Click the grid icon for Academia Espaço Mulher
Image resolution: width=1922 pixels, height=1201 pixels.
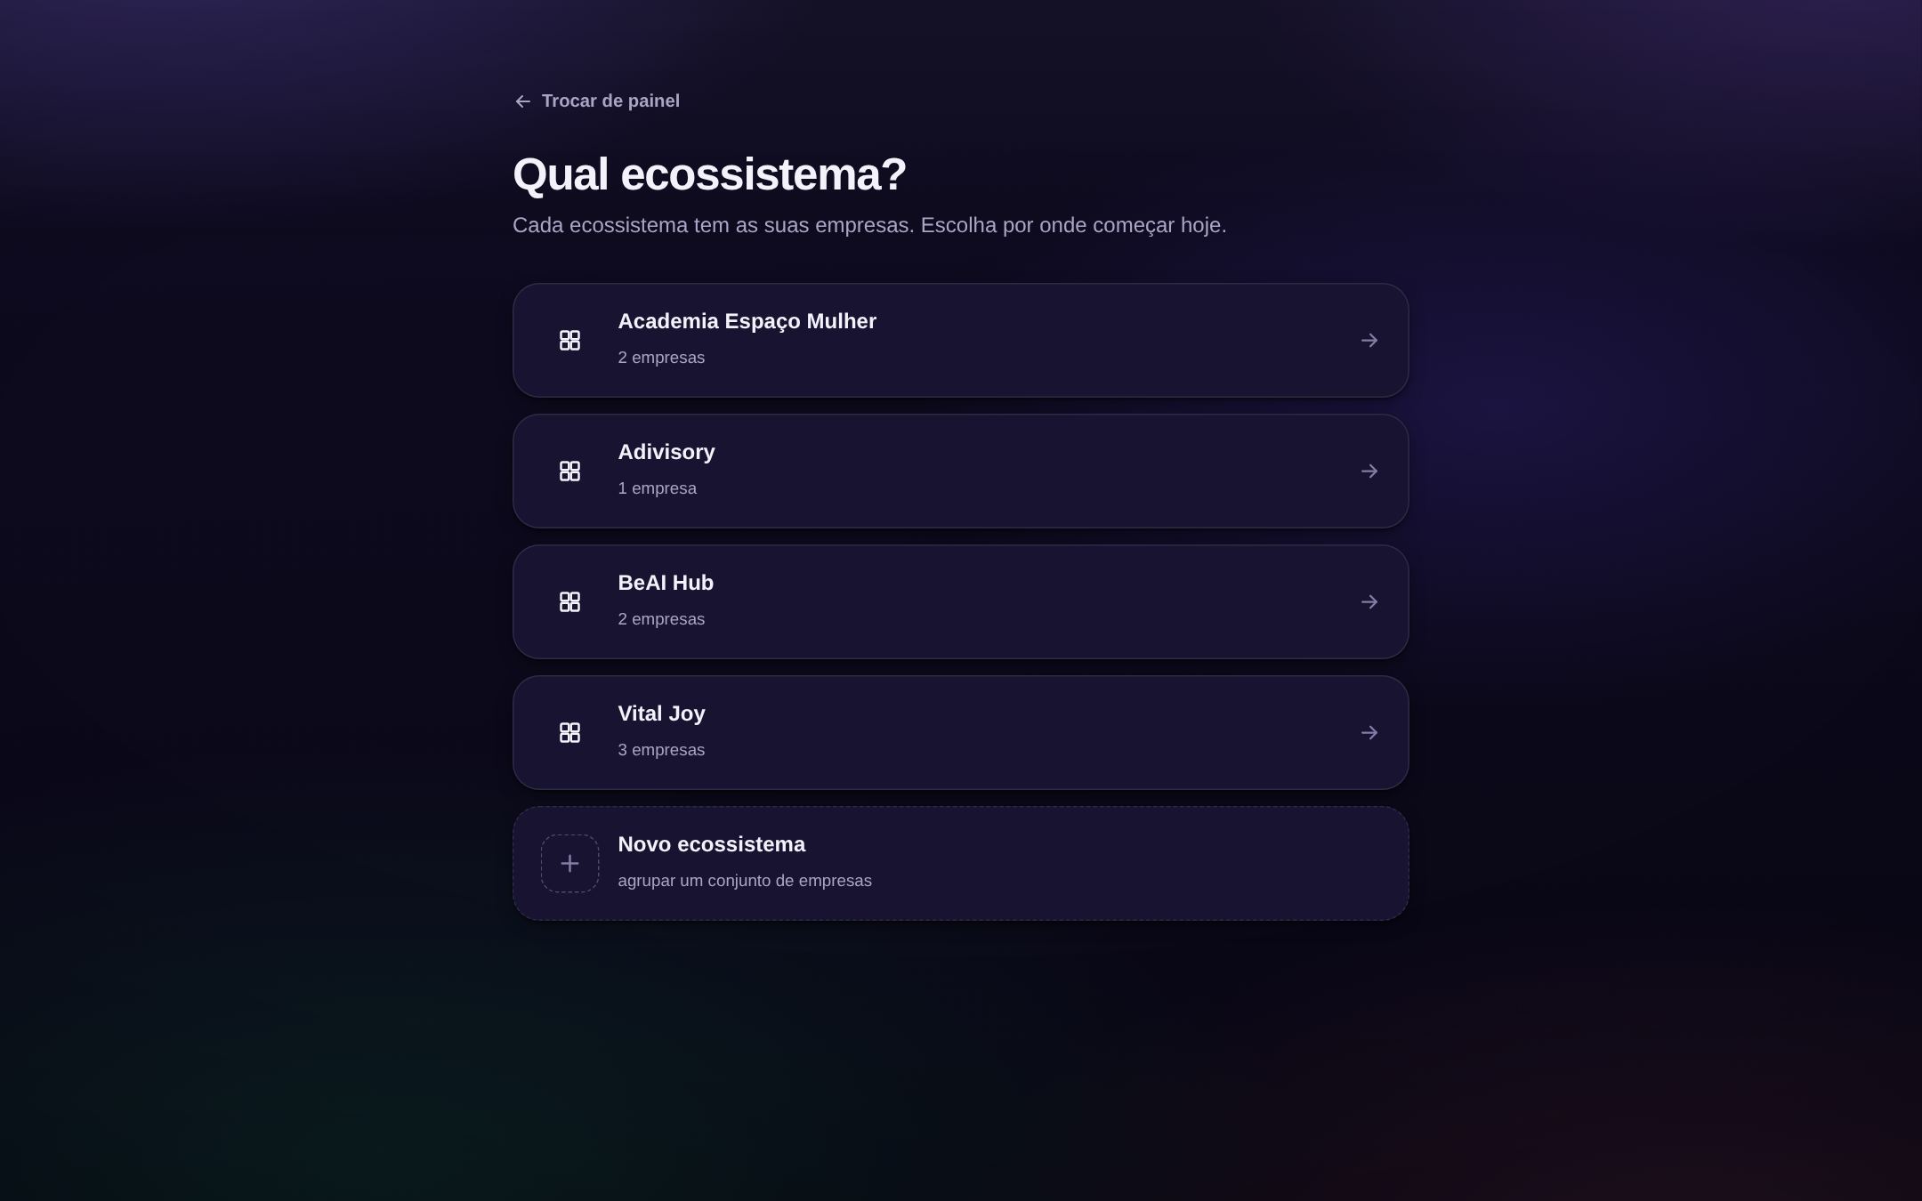point(569,341)
